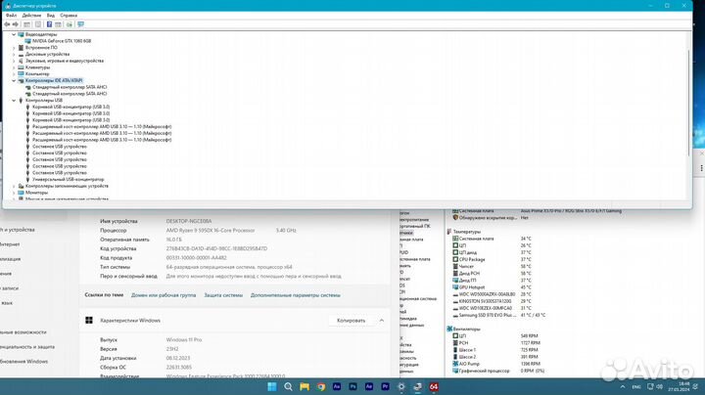
Task: Click the Device Manager vertical scrollbar
Action: [x=688, y=104]
